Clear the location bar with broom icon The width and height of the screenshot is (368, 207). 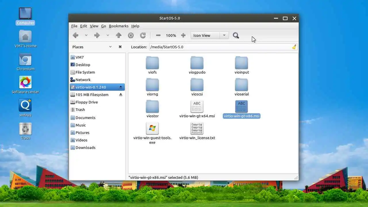[294, 47]
